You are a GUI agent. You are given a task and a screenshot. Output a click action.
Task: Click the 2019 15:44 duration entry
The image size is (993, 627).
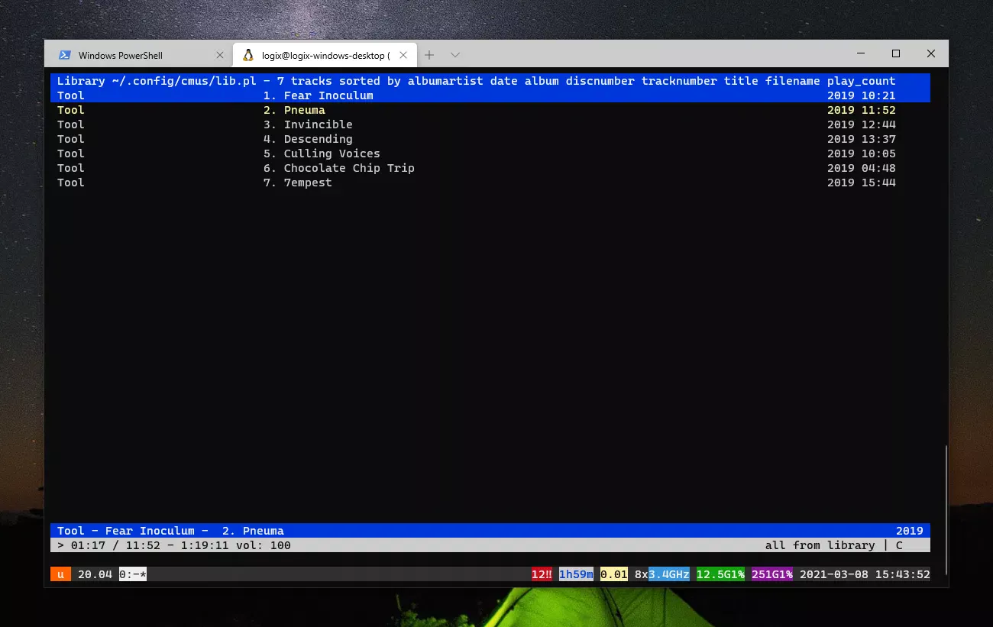[862, 183]
